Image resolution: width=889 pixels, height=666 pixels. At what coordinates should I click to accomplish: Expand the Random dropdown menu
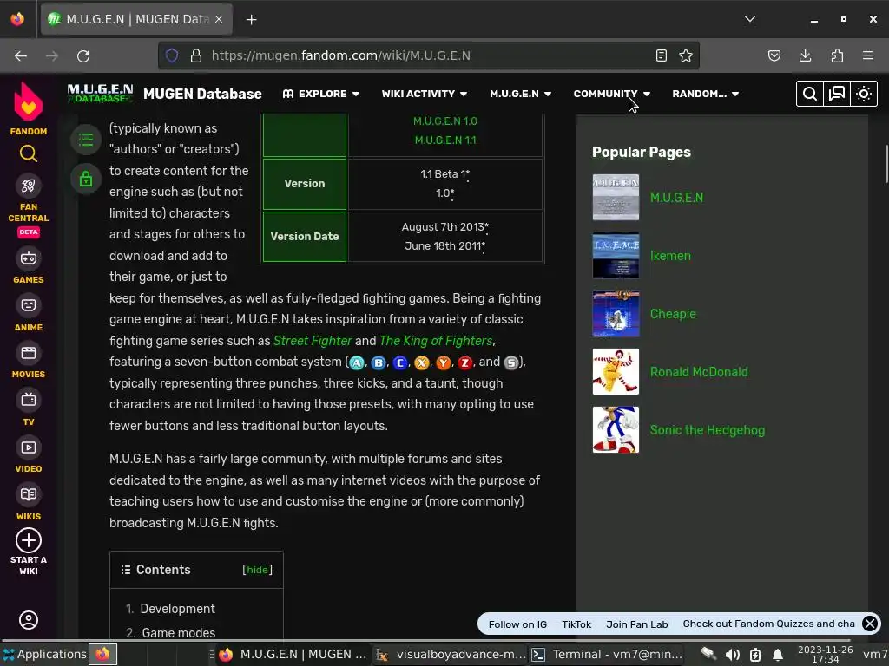pyautogui.click(x=705, y=94)
